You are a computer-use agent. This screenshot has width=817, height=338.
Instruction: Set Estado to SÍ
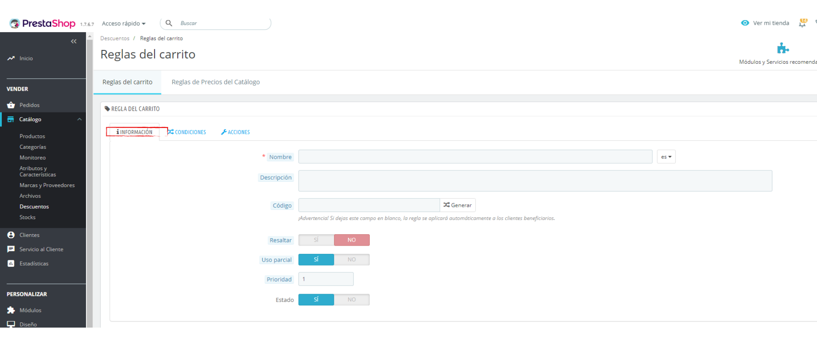pyautogui.click(x=316, y=299)
